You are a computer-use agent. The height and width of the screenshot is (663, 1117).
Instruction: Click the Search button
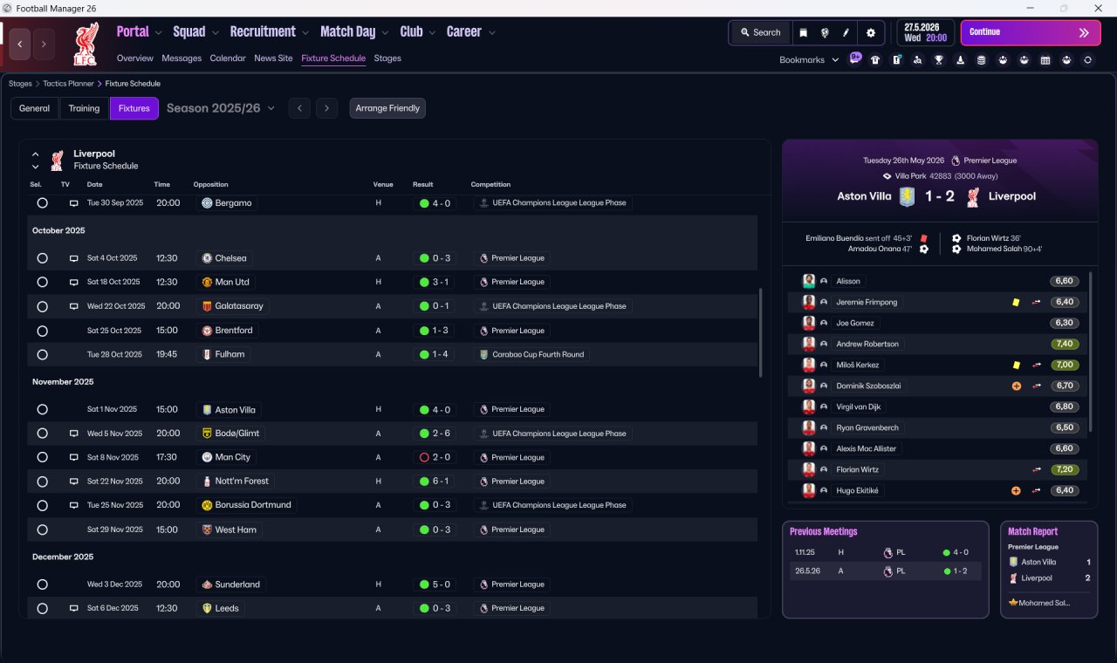[760, 32]
